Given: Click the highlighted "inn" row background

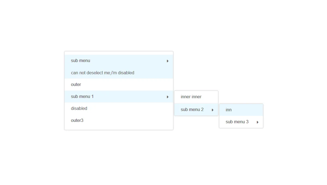Looking at the screenshot, I should click(245, 110).
